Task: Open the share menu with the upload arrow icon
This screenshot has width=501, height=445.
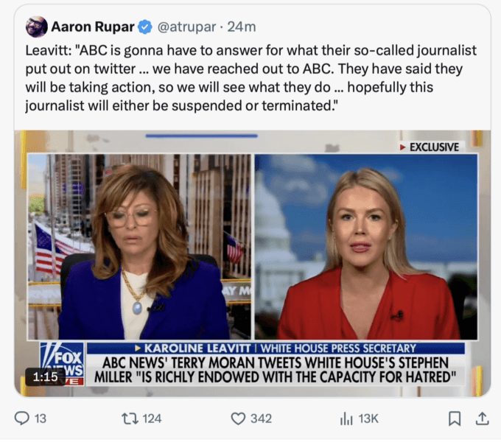Action: tap(482, 418)
